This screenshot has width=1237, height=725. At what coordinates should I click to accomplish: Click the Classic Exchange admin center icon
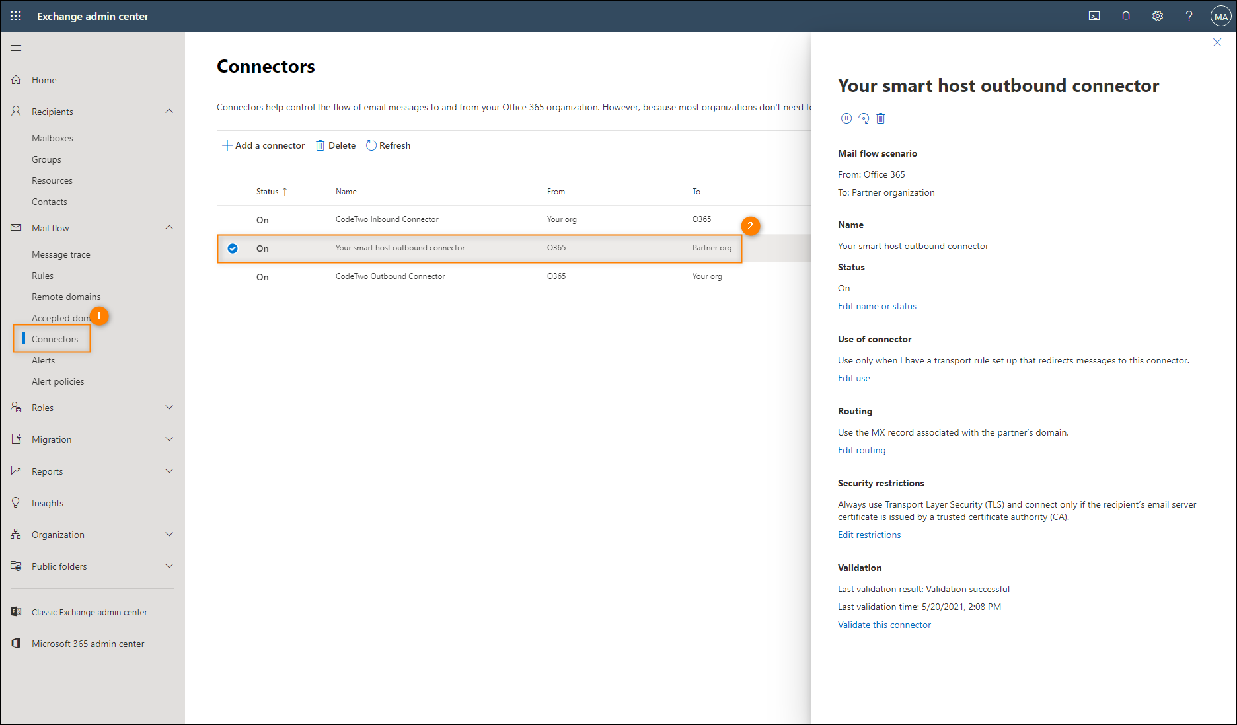(16, 612)
